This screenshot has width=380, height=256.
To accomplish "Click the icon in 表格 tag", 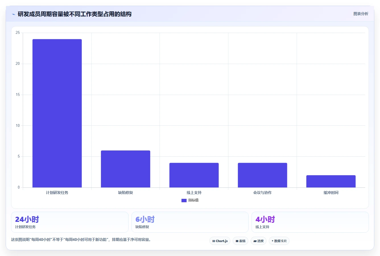I will click(x=237, y=241).
